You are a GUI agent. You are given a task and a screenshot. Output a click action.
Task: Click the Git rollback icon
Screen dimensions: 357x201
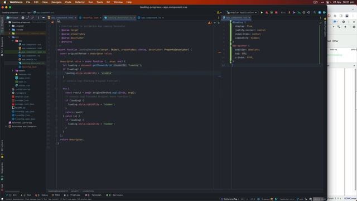point(308,12)
